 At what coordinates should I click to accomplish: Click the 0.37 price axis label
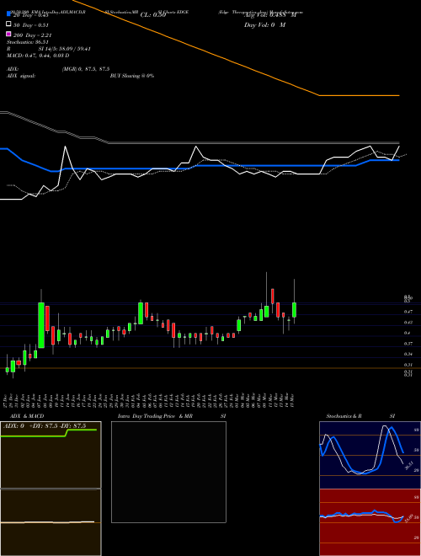tap(408, 344)
